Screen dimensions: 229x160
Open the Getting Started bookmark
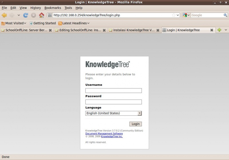[43, 23]
